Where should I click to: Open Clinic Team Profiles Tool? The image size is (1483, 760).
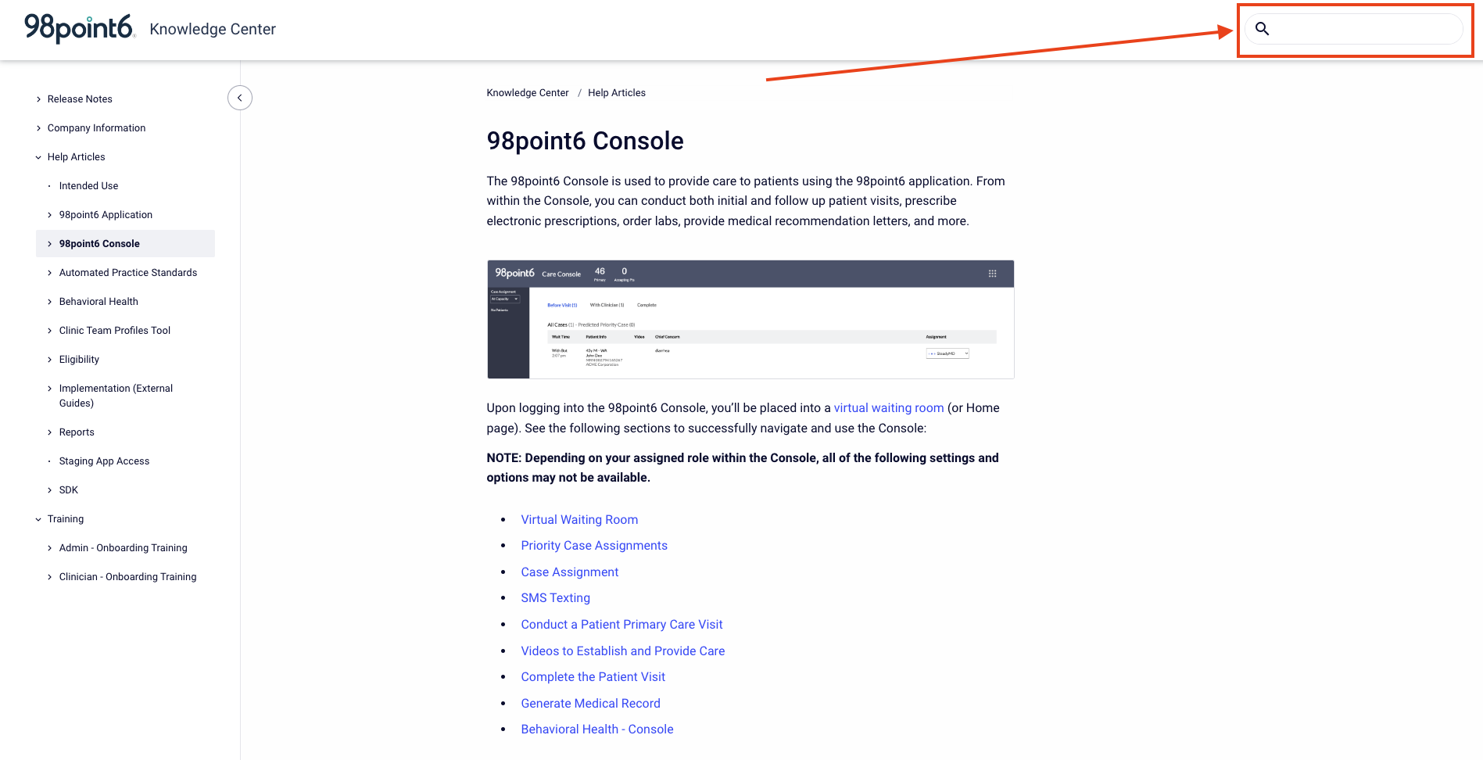pos(115,331)
